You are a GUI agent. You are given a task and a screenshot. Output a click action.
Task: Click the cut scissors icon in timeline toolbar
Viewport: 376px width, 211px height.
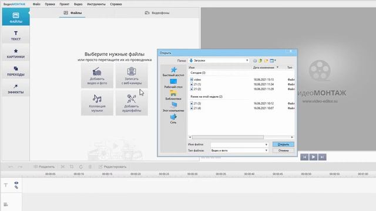click(x=63, y=166)
